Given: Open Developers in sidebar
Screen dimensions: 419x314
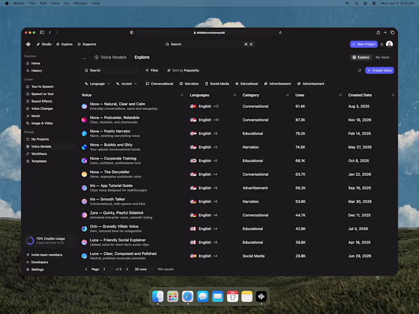Looking at the screenshot, I should click(37, 262).
